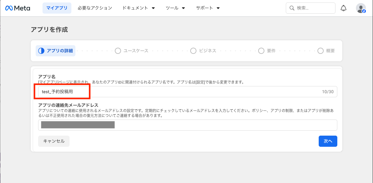373x183 pixels.
Task: Click the ユースケース step circle
Action: tap(118, 51)
